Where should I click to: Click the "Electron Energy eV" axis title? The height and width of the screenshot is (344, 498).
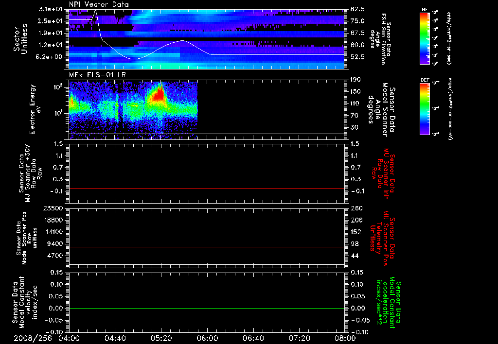point(35,109)
